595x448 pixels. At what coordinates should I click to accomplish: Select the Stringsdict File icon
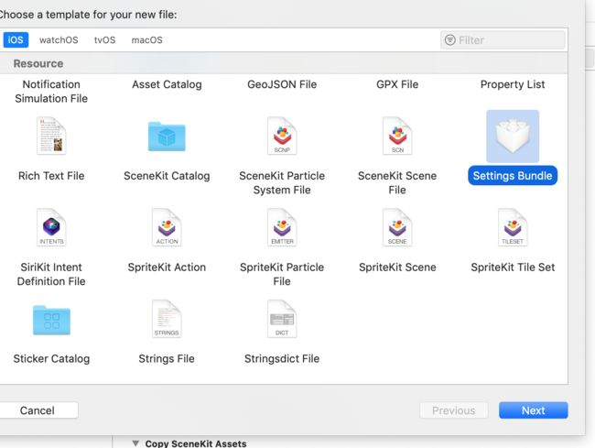point(282,319)
